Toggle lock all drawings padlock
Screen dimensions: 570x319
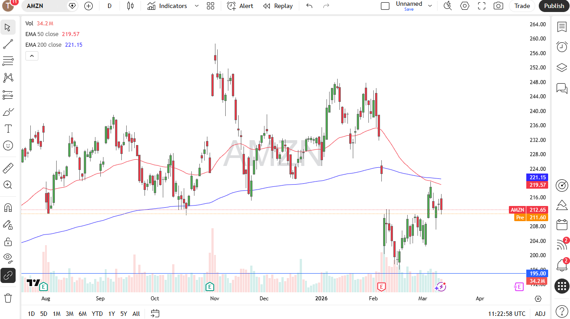8,242
